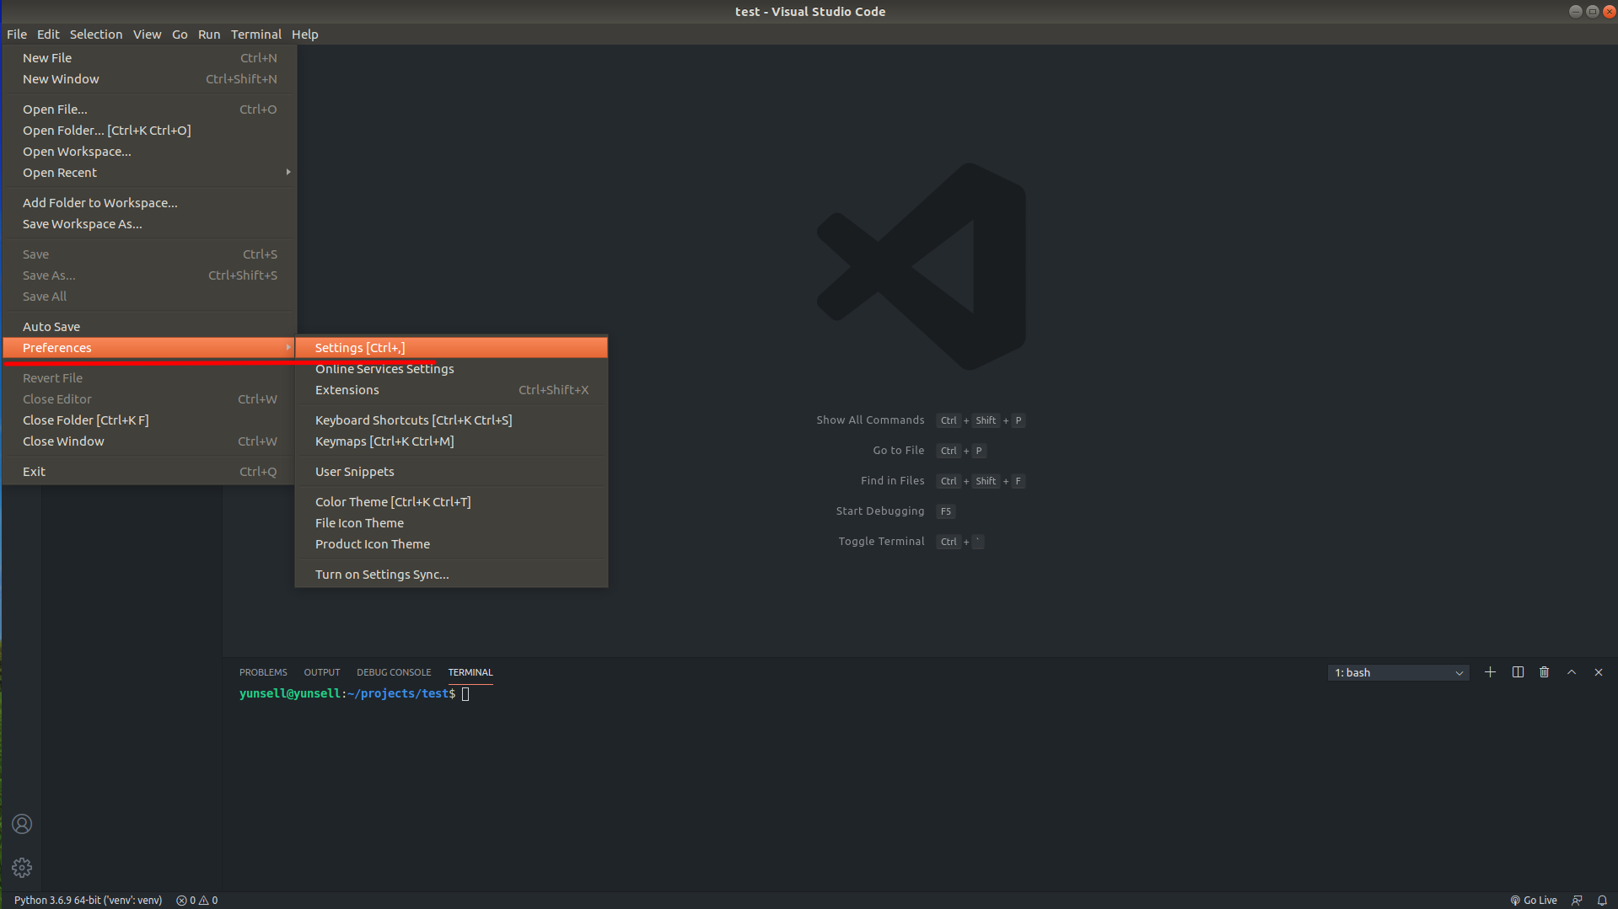Select the Terminal panel tab
The height and width of the screenshot is (909, 1618).
click(470, 672)
